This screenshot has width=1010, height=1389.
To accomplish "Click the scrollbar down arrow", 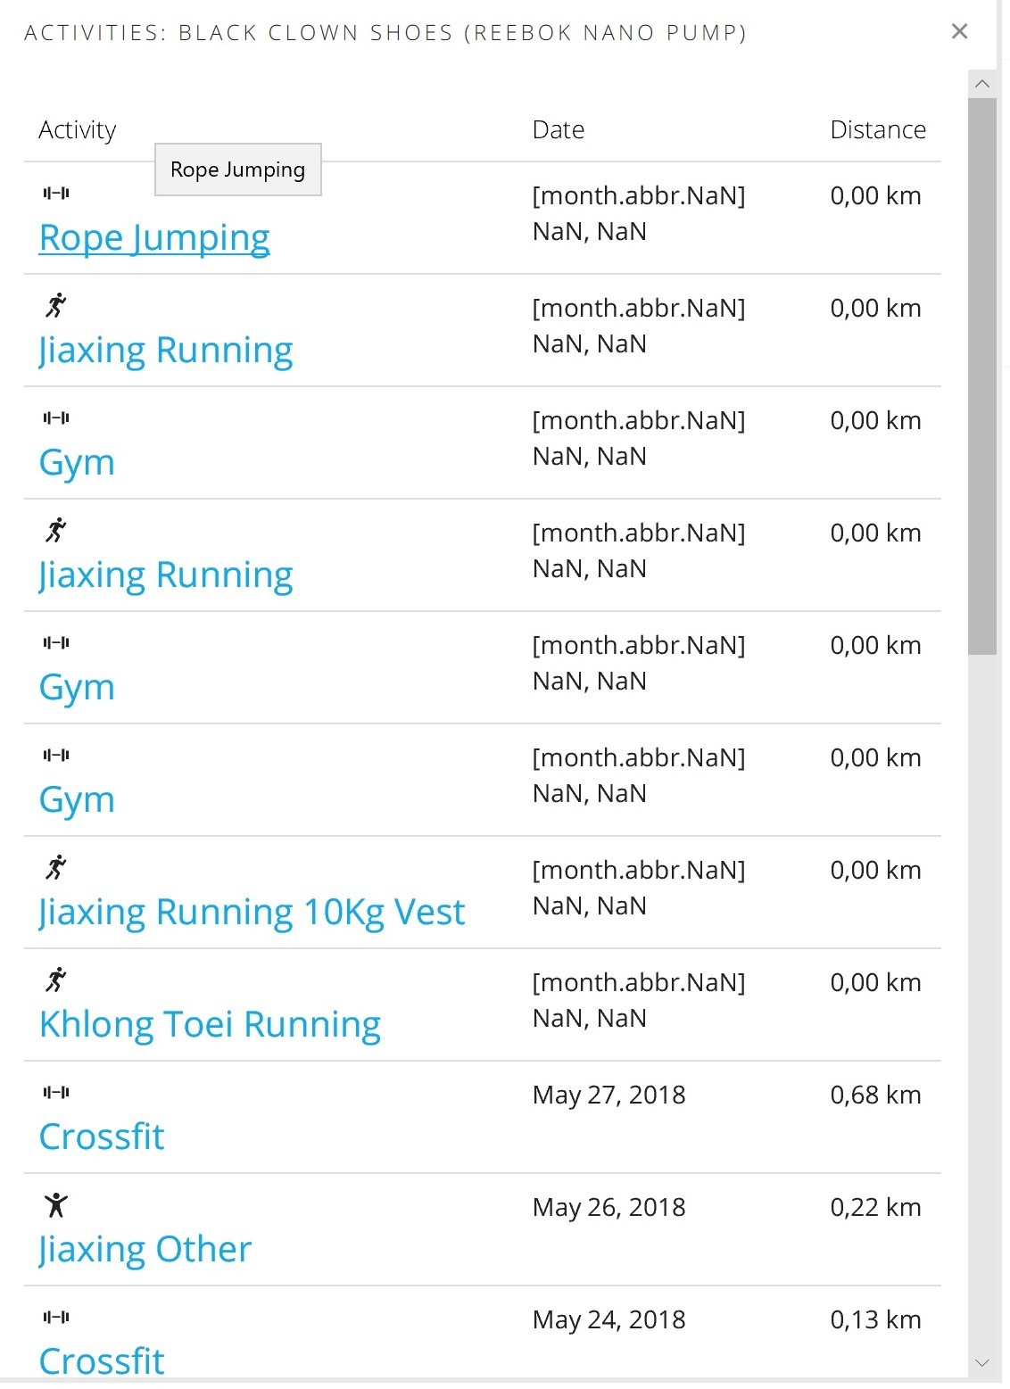I will coord(982,1363).
